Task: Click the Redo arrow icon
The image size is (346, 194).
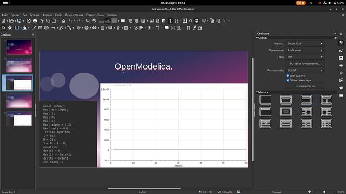Action: (78, 20)
